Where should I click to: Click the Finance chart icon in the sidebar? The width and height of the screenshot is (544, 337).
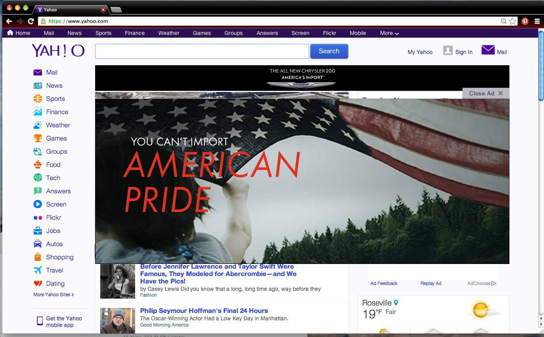point(38,112)
